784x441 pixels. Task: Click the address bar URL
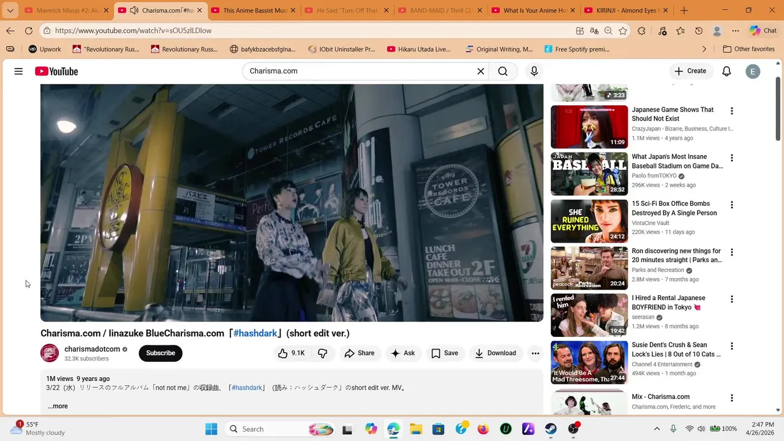pyautogui.click(x=133, y=31)
